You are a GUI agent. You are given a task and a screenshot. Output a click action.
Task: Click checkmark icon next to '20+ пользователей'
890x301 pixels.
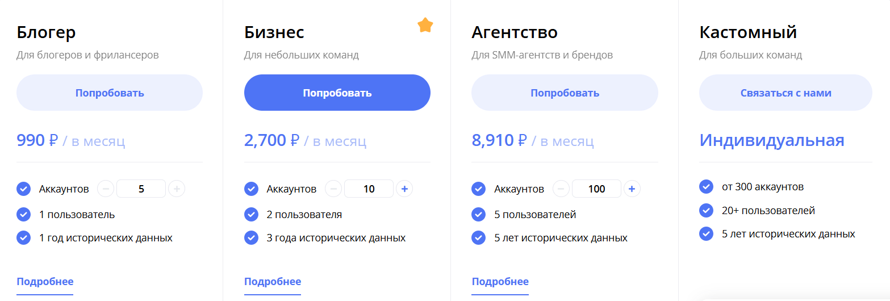(706, 210)
